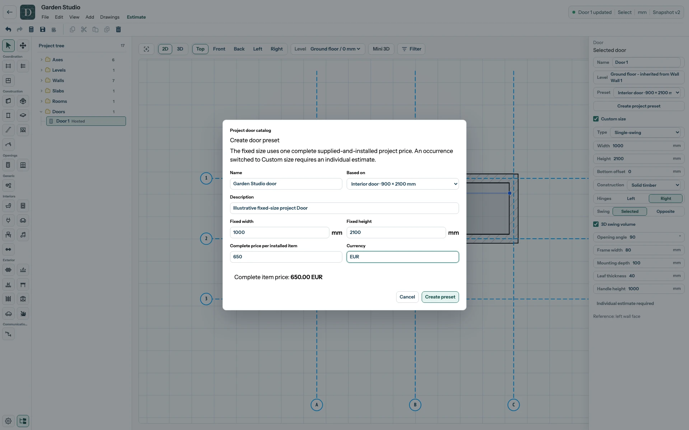Switch the view mode to 2D
Screen dimensions: 689x430
pyautogui.click(x=165, y=49)
